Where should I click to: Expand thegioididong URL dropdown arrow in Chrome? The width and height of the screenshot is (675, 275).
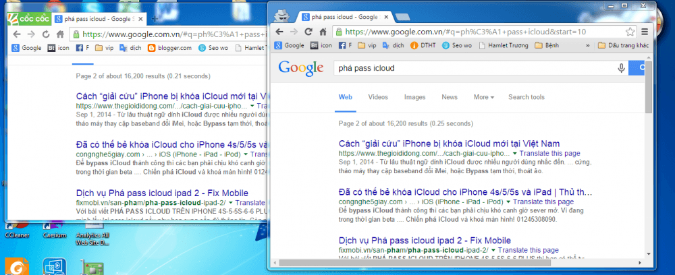(515, 154)
